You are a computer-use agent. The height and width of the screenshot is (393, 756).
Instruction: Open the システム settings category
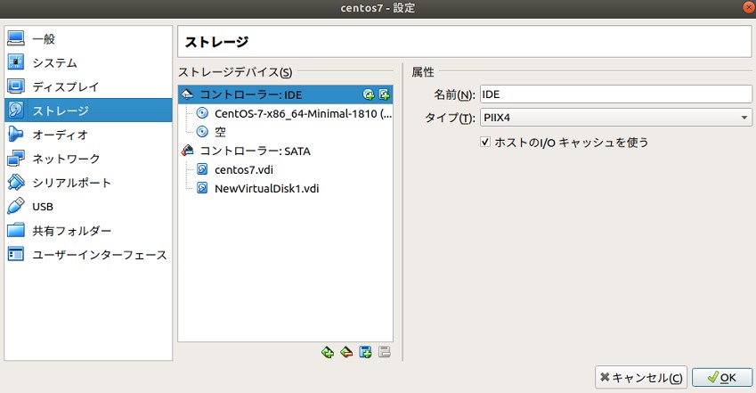(88, 62)
